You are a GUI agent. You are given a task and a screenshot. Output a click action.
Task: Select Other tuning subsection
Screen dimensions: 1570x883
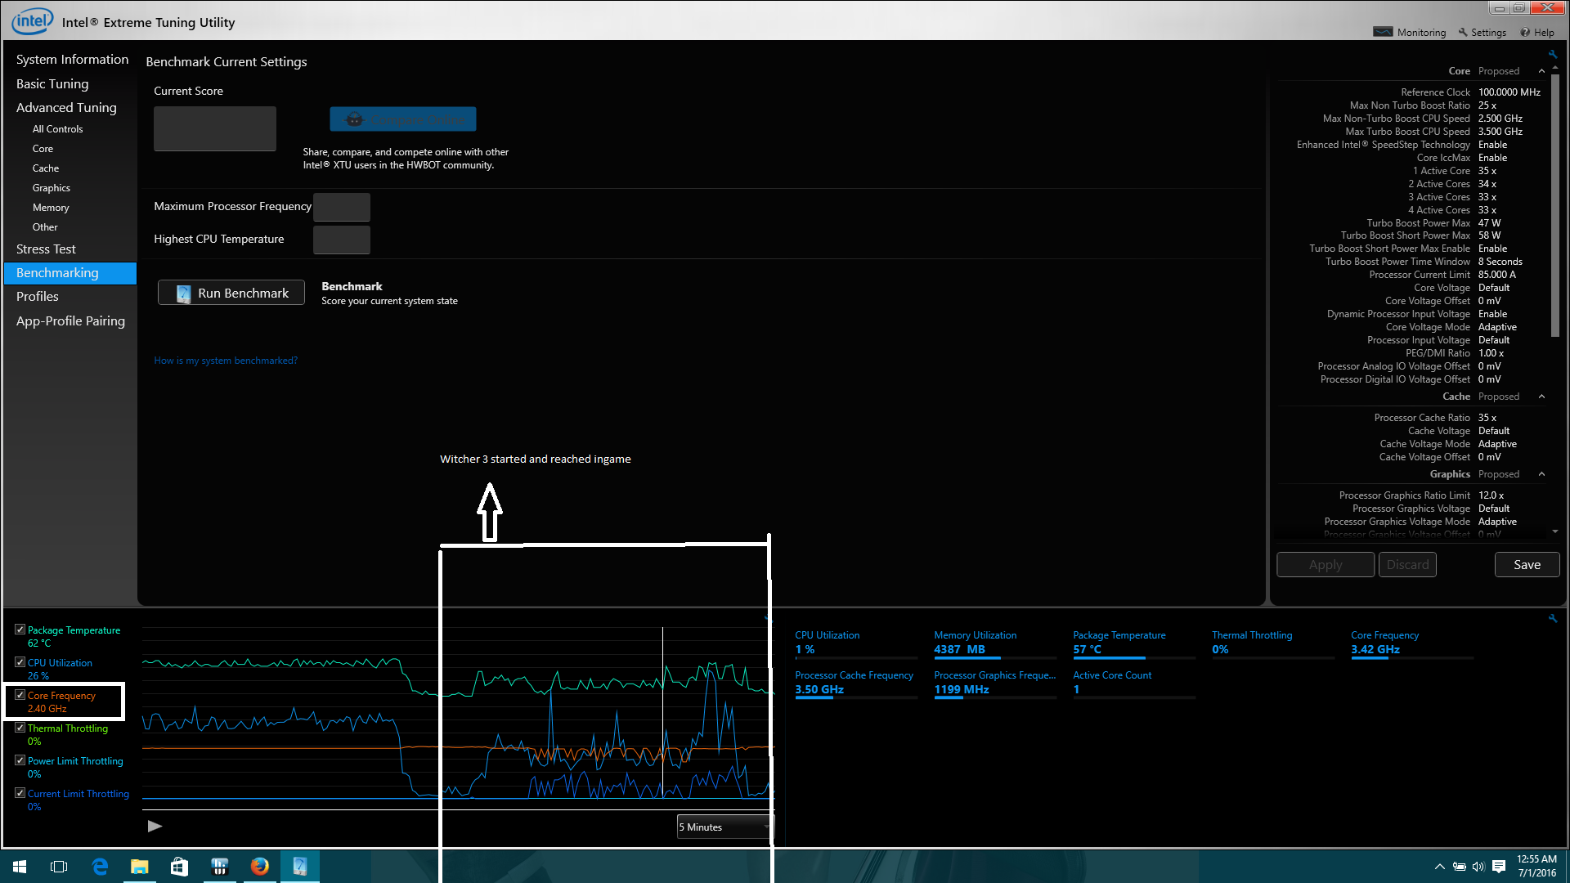coord(45,227)
